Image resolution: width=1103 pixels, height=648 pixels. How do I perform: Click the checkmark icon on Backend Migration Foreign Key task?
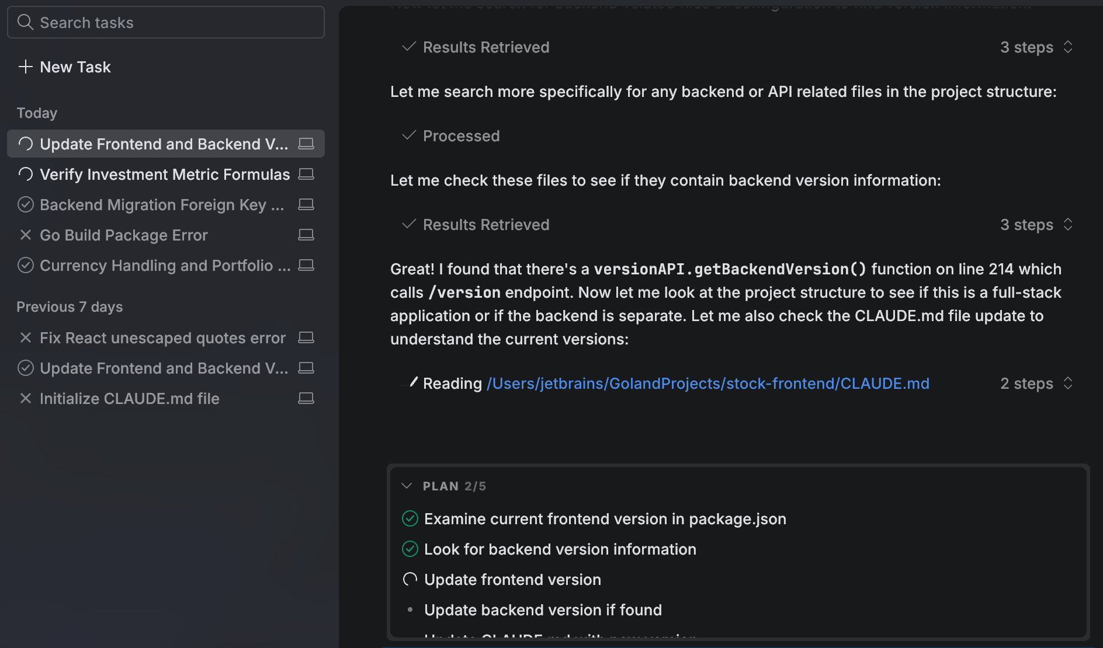coord(25,204)
